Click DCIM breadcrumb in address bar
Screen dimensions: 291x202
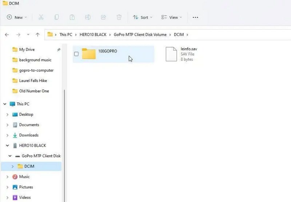pyautogui.click(x=179, y=35)
